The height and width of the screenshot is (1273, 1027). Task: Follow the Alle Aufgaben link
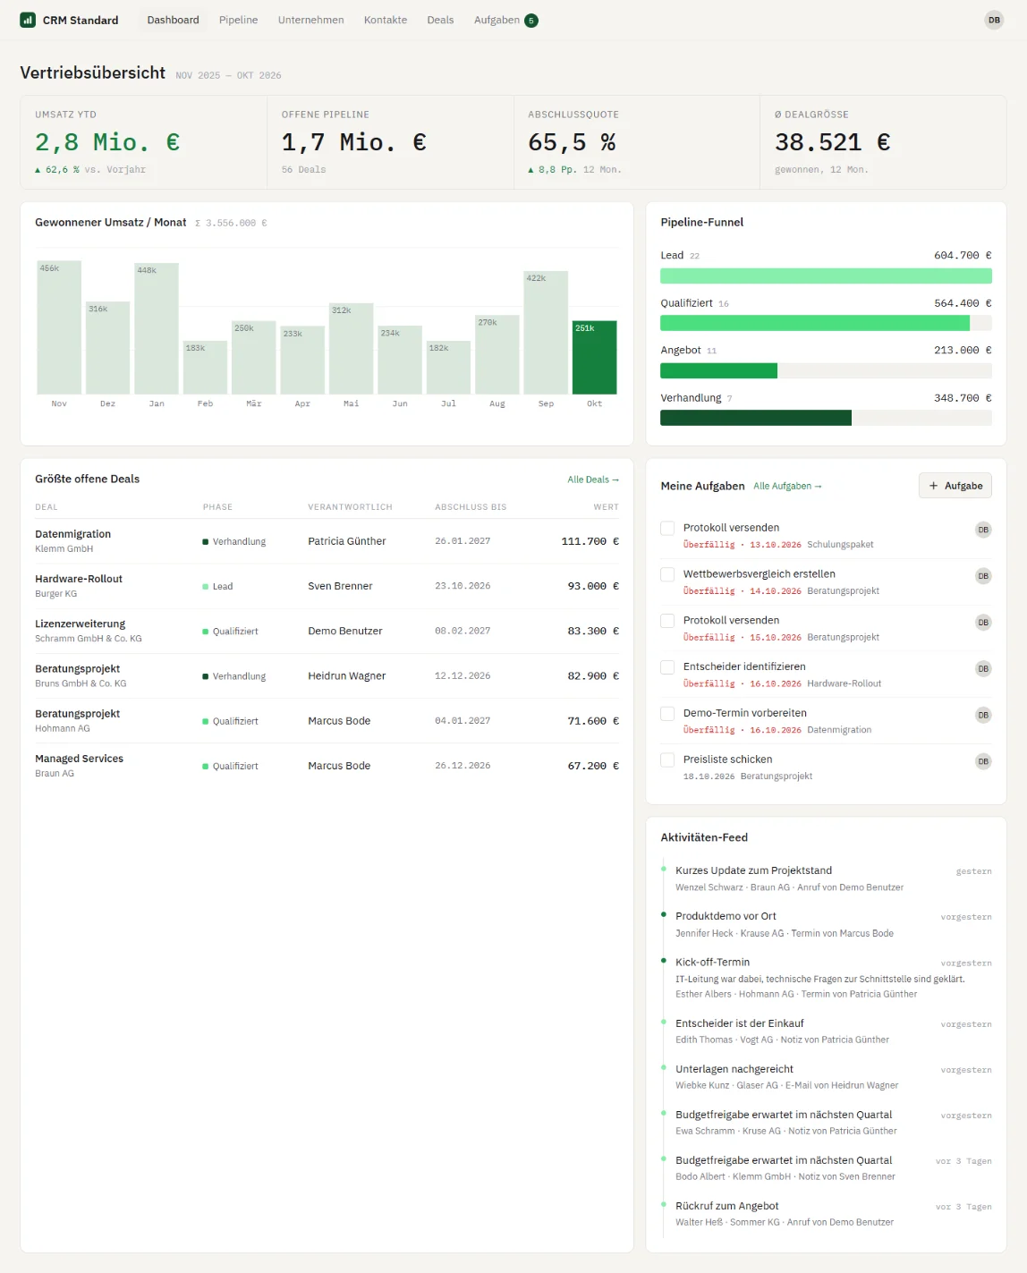point(787,486)
